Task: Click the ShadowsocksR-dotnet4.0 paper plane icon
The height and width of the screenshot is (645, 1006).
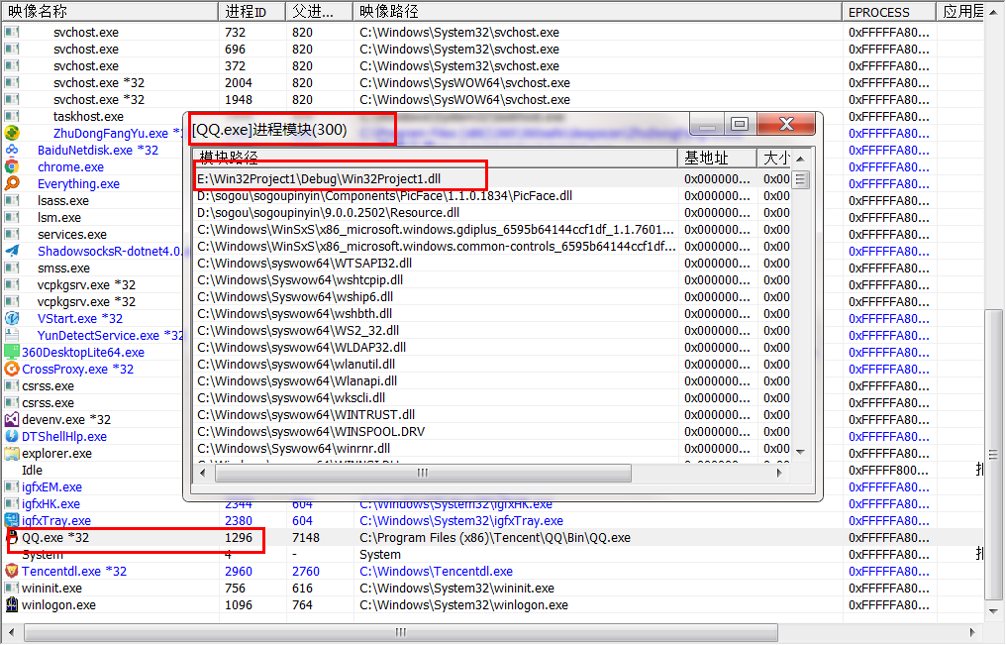Action: (x=12, y=251)
